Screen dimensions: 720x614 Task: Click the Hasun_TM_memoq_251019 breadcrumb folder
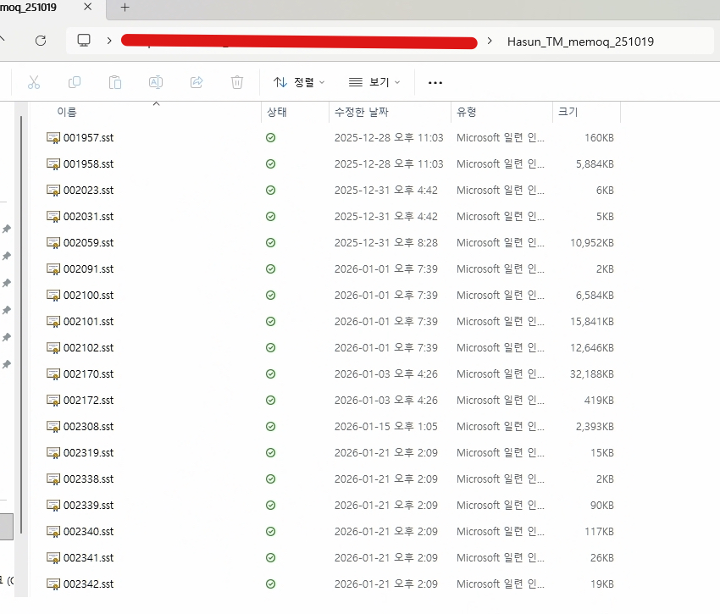[580, 41]
